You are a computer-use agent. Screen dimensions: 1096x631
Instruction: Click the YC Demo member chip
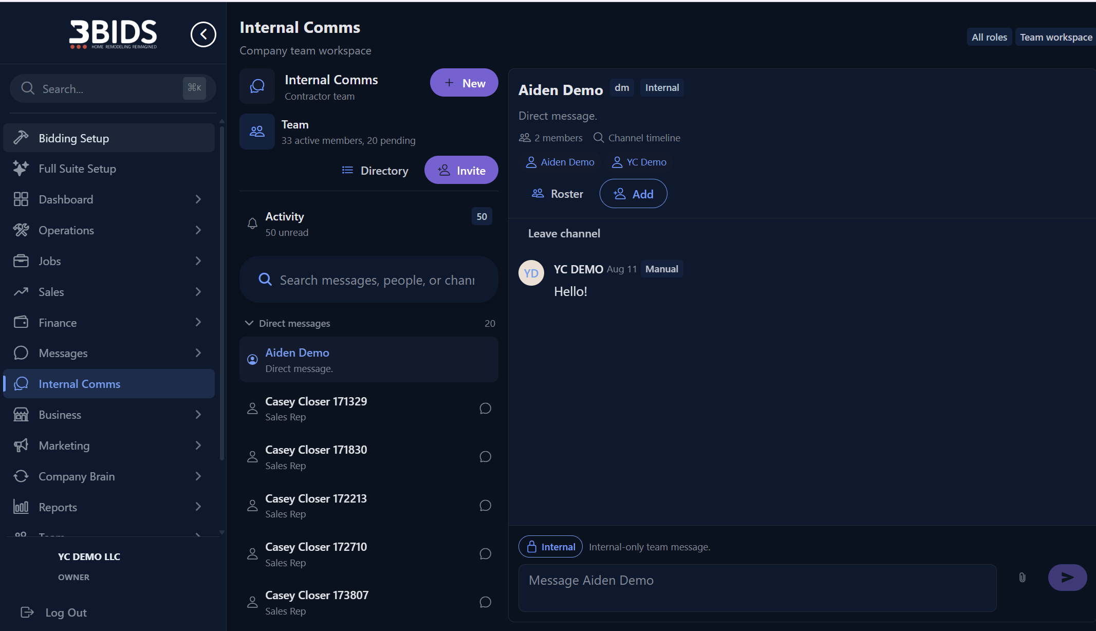coord(639,162)
